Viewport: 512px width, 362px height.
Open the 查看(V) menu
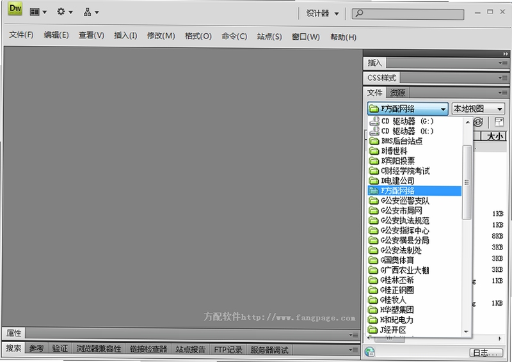point(91,35)
